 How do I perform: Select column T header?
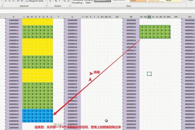58,17
